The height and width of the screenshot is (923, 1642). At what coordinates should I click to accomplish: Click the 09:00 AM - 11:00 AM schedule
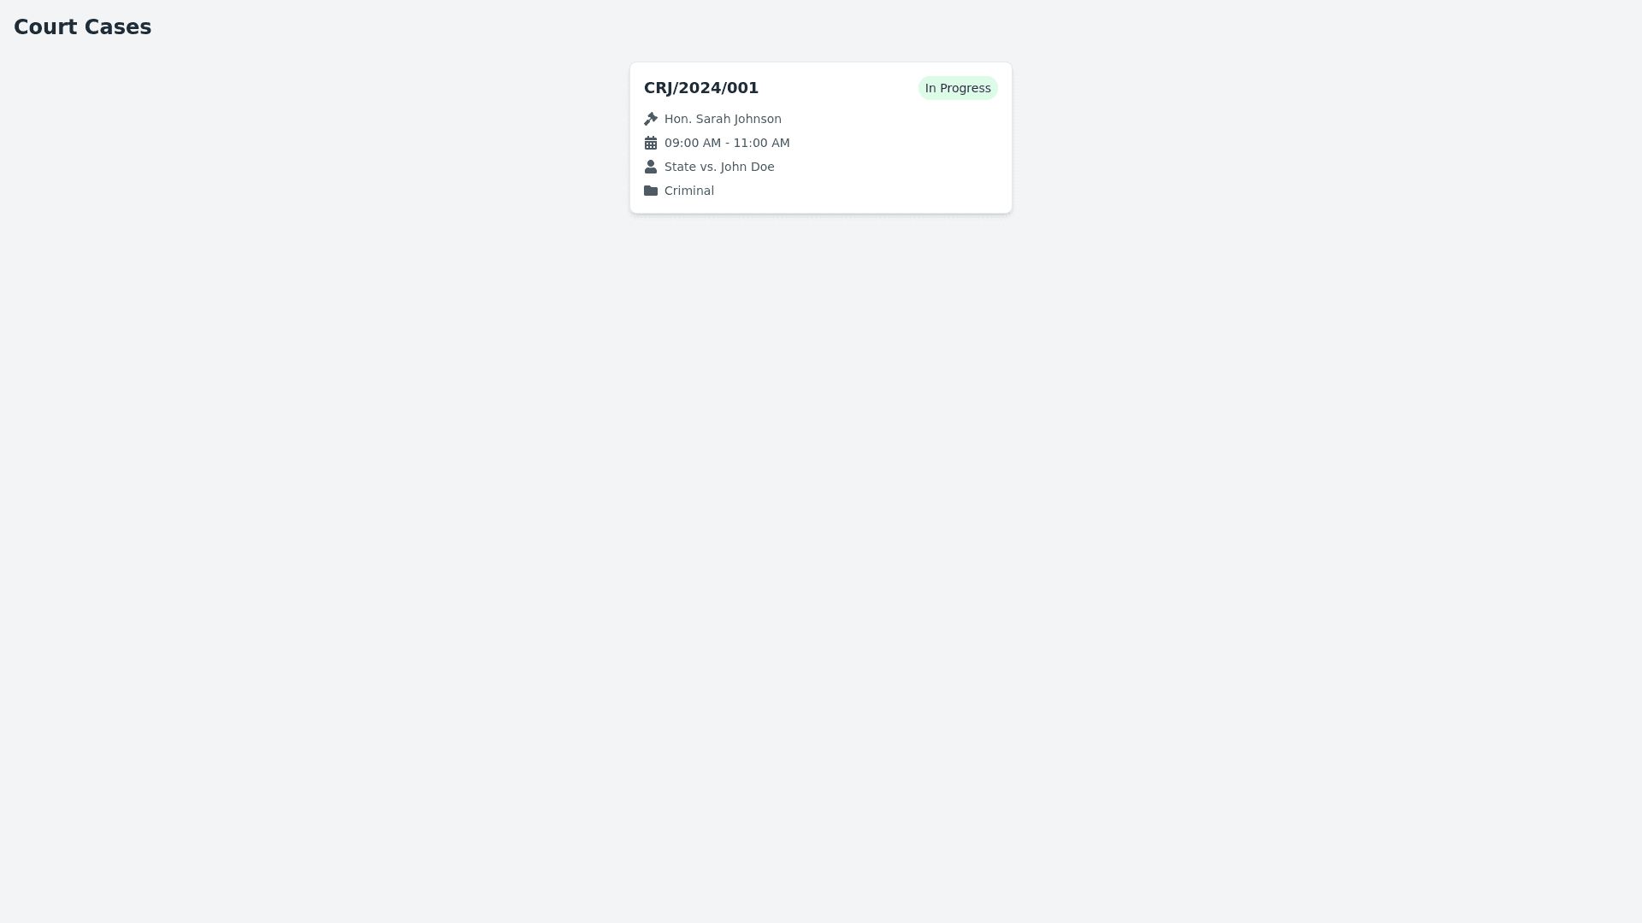click(727, 143)
